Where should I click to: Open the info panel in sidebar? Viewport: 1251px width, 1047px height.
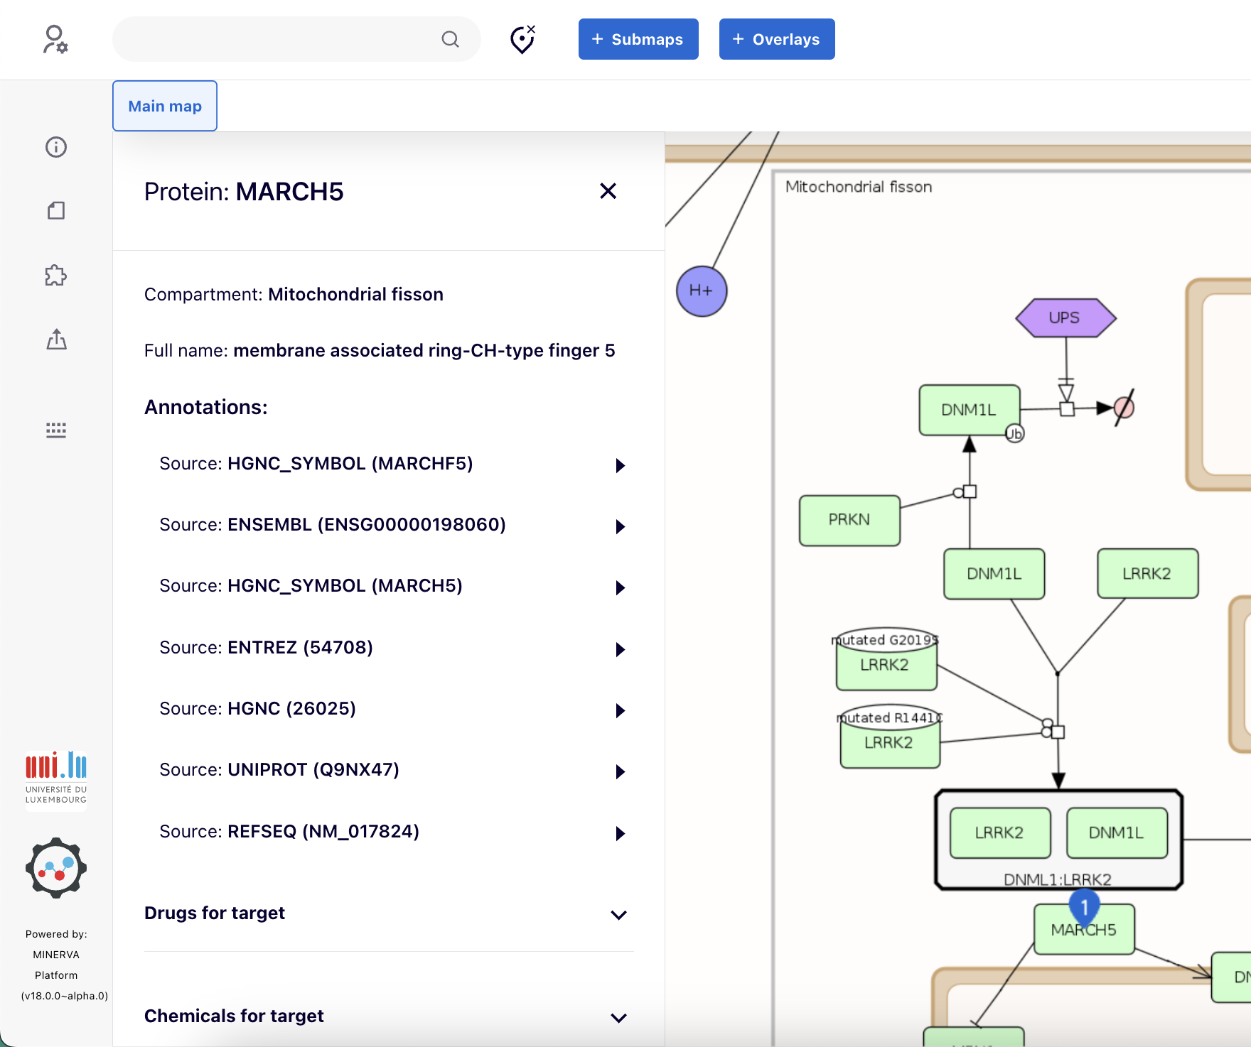coord(56,147)
